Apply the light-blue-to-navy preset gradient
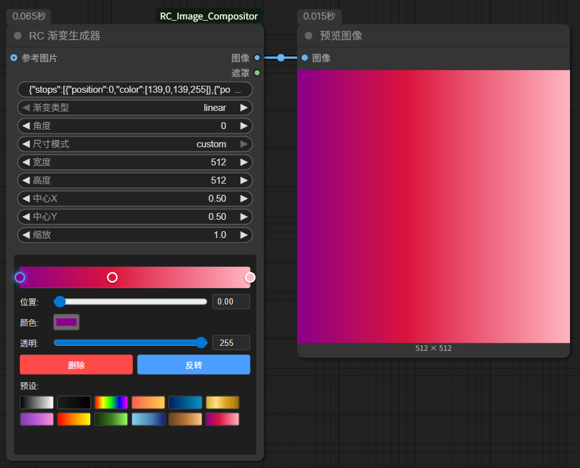The height and width of the screenshot is (468, 580). tap(148, 419)
